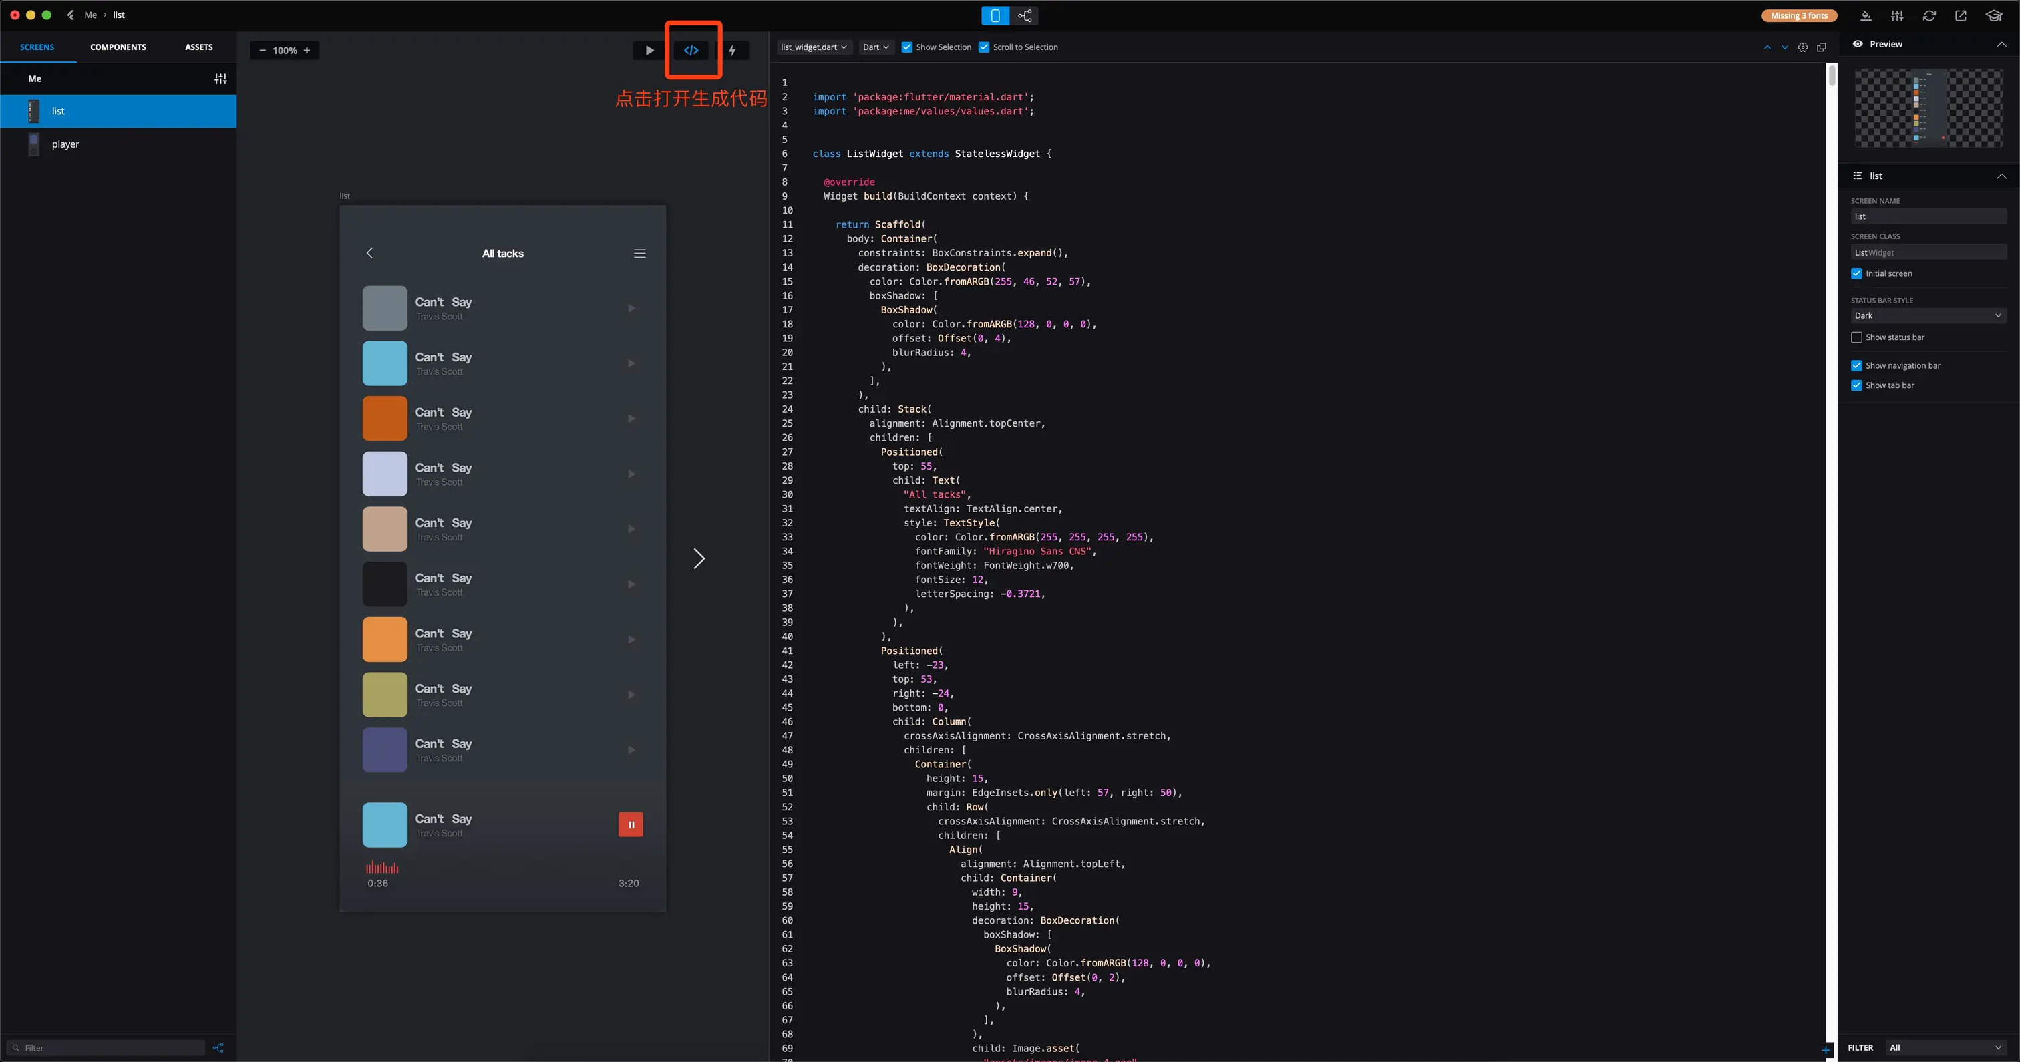Open the list_widget.dart file dropdown
The width and height of the screenshot is (2020, 1062).
(x=814, y=47)
